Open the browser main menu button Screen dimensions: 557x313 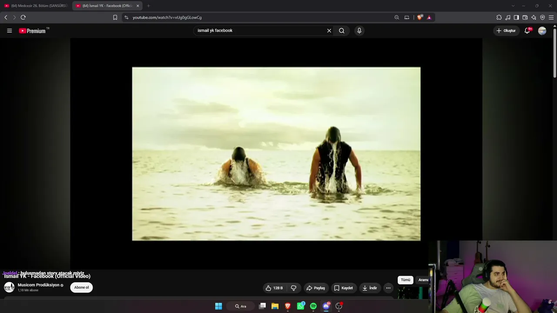551,17
